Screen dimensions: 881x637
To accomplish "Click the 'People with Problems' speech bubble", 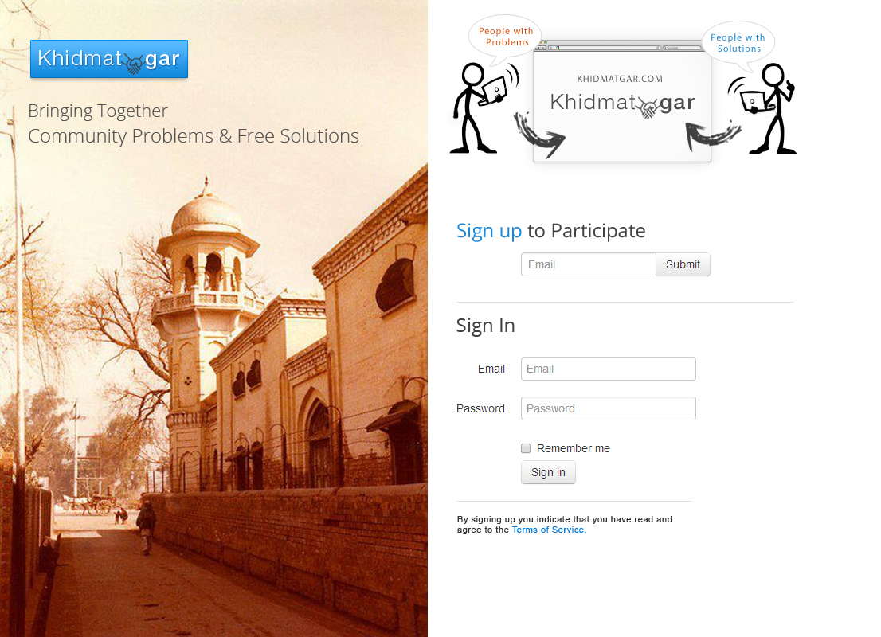I will (x=505, y=37).
